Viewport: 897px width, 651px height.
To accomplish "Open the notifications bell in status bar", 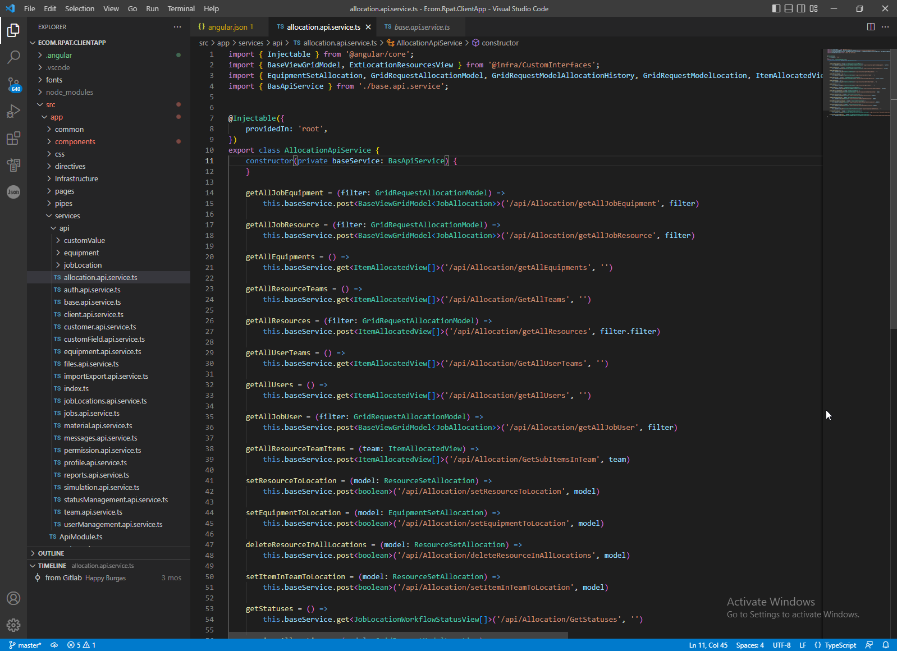I will point(886,645).
